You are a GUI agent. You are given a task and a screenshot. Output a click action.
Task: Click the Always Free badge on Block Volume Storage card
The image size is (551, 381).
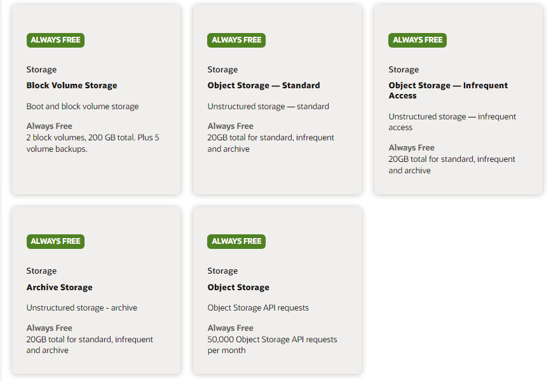click(55, 40)
